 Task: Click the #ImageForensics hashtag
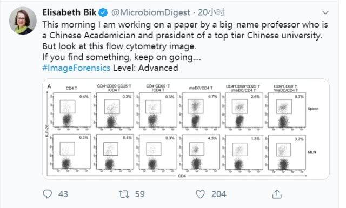tap(76, 68)
